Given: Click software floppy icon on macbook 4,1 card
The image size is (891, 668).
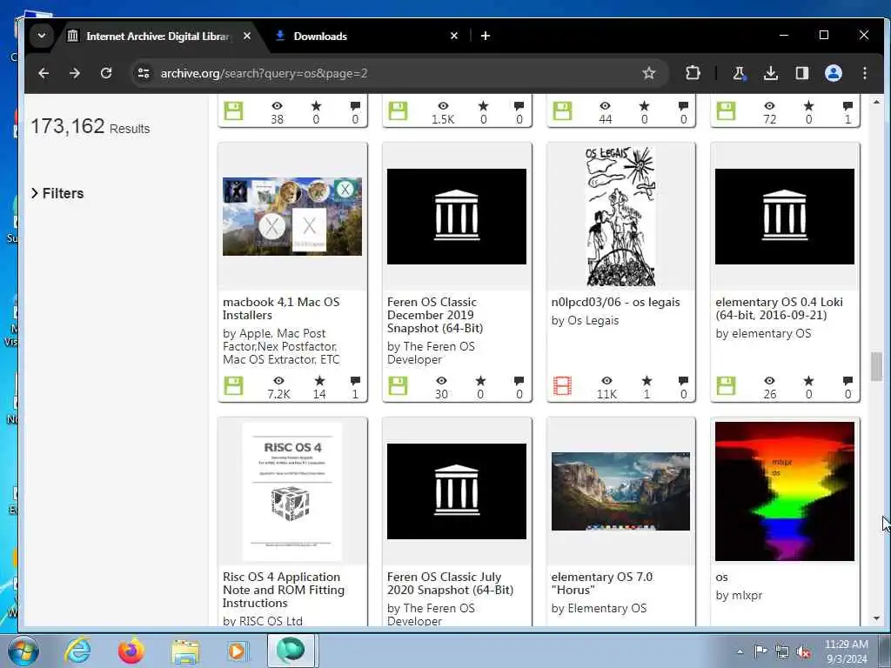Looking at the screenshot, I should pos(233,385).
